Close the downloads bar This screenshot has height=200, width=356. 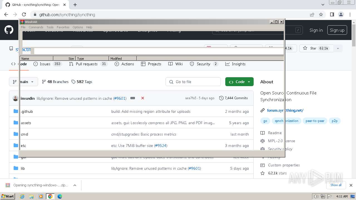pyautogui.click(x=351, y=185)
